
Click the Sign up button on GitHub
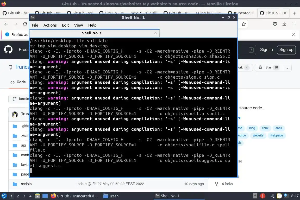click(286, 50)
